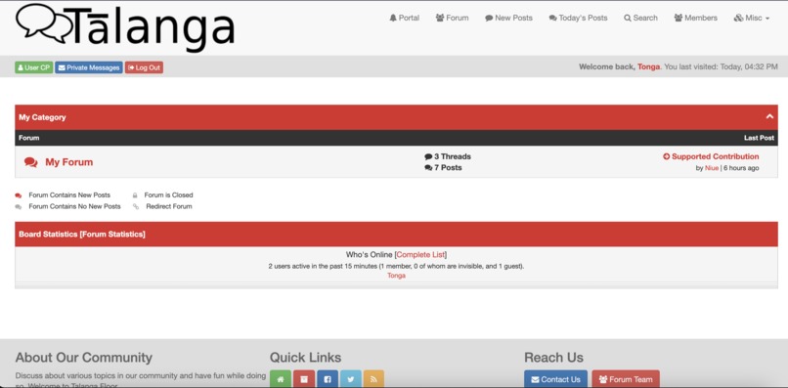Open My Forum
Image resolution: width=788 pixels, height=388 pixels.
pos(68,162)
